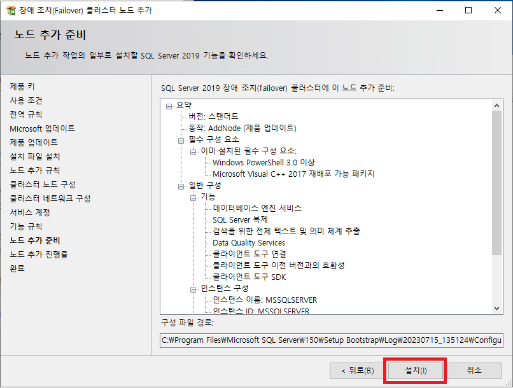Select the 노드 추가 진행률 step

39,254
